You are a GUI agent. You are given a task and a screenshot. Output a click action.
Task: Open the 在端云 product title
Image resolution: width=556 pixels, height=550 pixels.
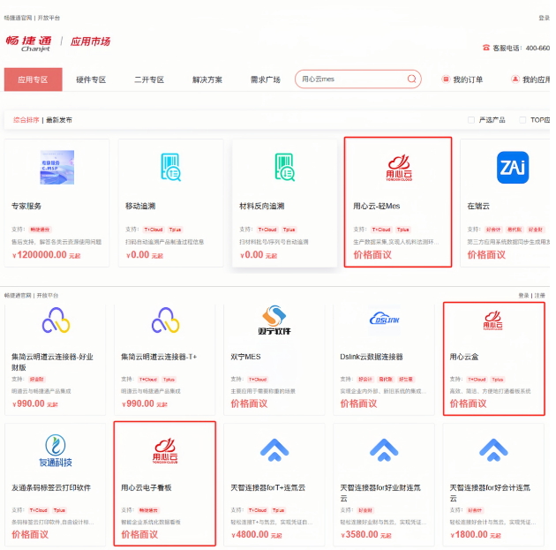pos(478,206)
